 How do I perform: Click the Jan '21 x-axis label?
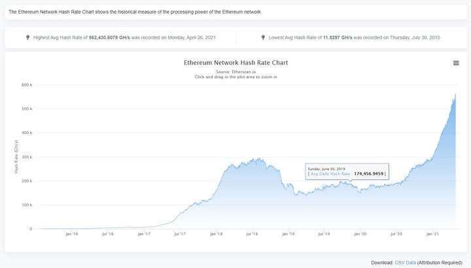[432, 234]
